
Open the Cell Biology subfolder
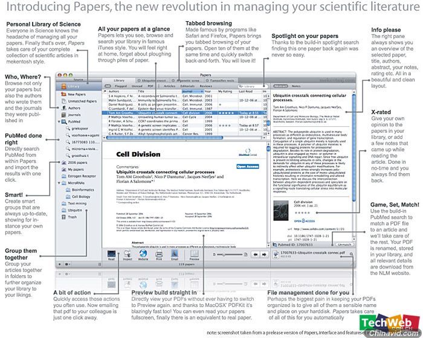pos(78,197)
